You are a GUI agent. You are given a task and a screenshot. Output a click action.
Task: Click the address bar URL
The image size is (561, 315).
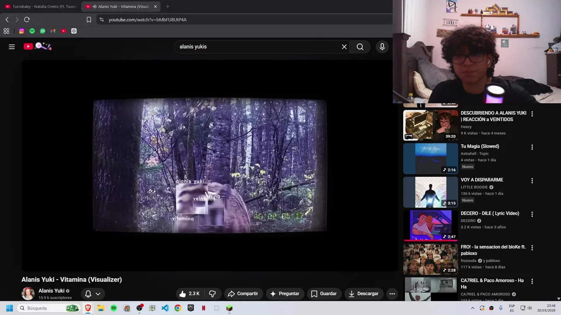(x=148, y=20)
